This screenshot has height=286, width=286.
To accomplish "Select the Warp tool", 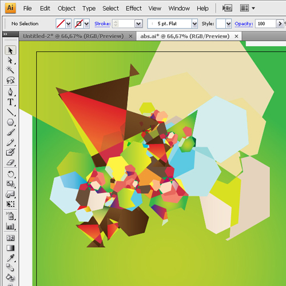I will coord(10,194).
